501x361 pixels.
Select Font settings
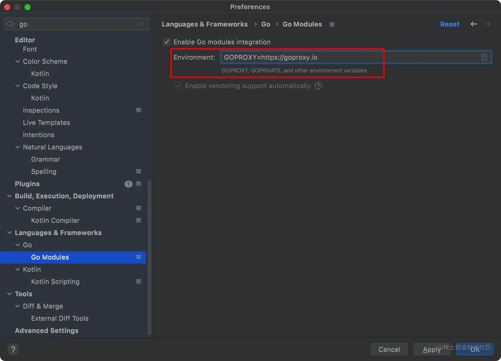[x=30, y=49]
